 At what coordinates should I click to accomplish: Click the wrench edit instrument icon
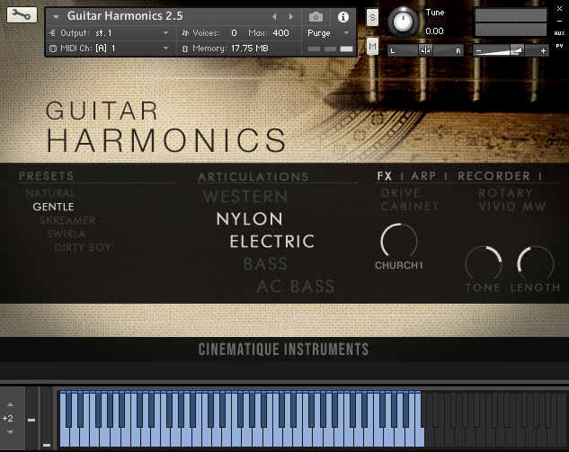[x=21, y=16]
